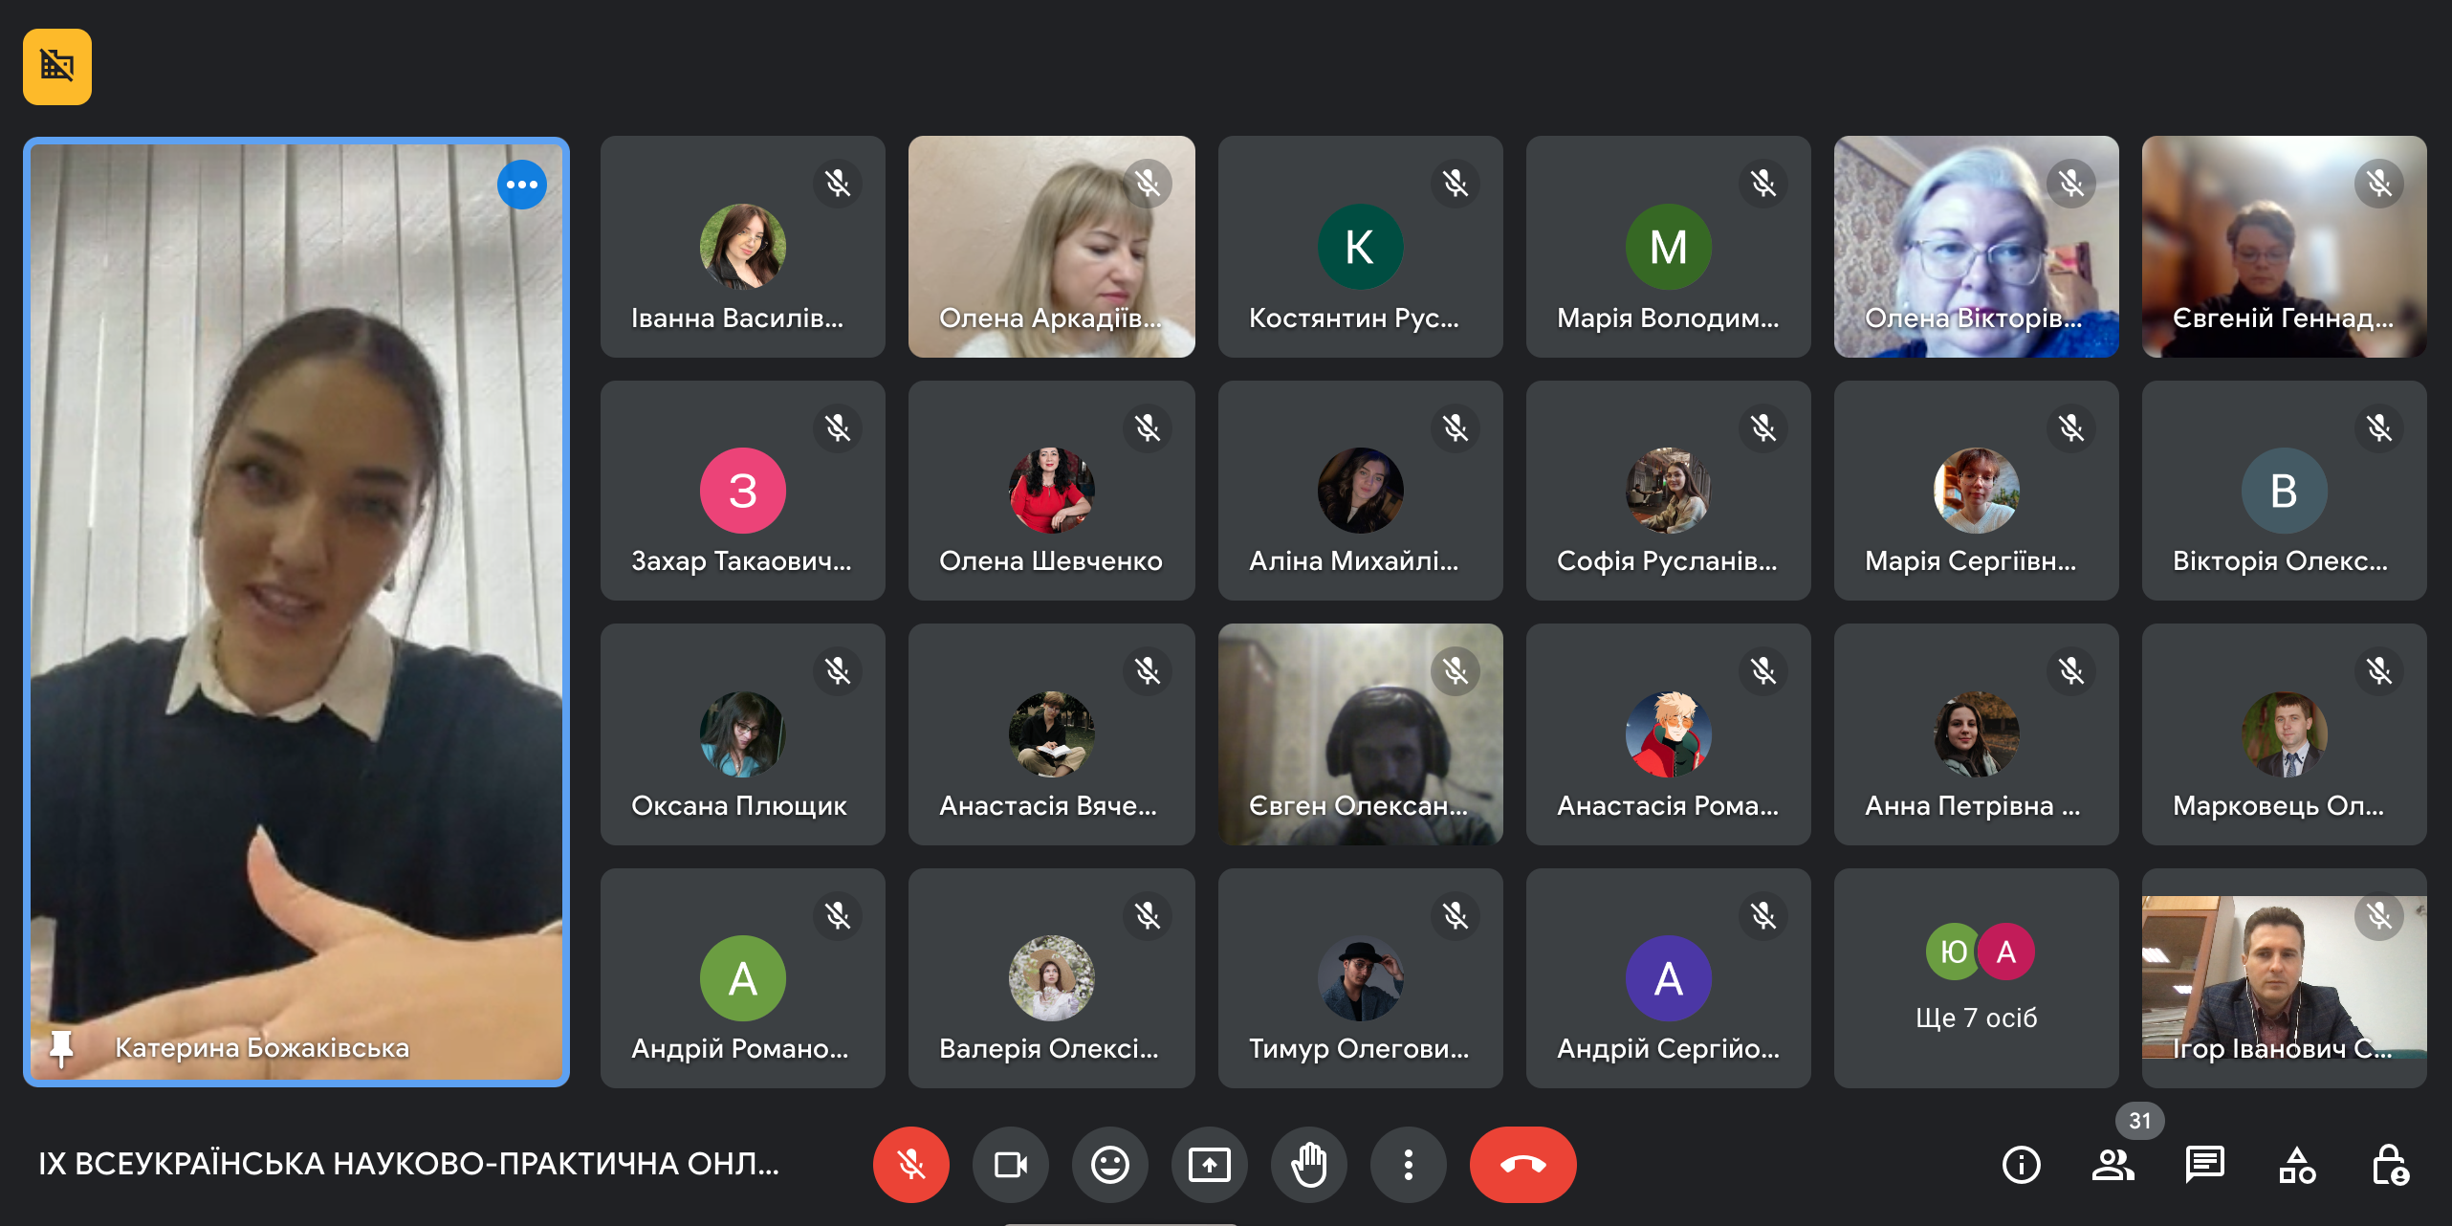Open the meeting details info icon
2452x1226 pixels.
coord(2021,1164)
